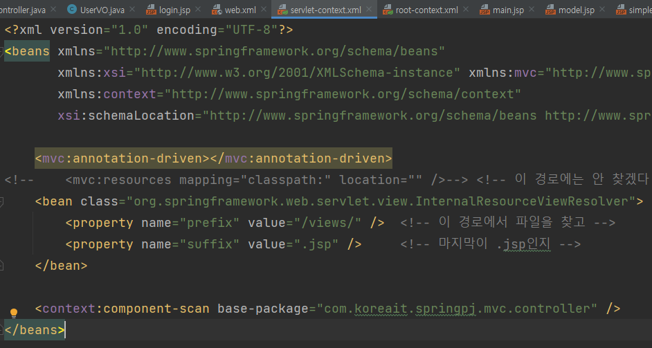Image resolution: width=652 pixels, height=348 pixels.
Task: Click the "/views/" value string
Action: [x=327, y=223]
